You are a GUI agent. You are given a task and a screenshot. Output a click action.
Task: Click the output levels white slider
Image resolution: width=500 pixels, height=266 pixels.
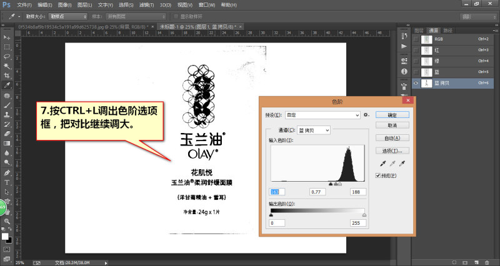click(x=364, y=215)
